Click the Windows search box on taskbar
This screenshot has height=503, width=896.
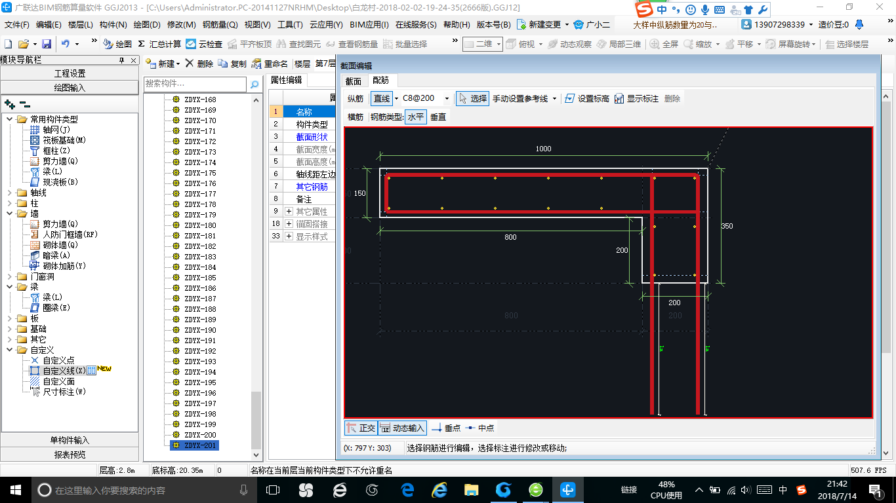pos(143,489)
